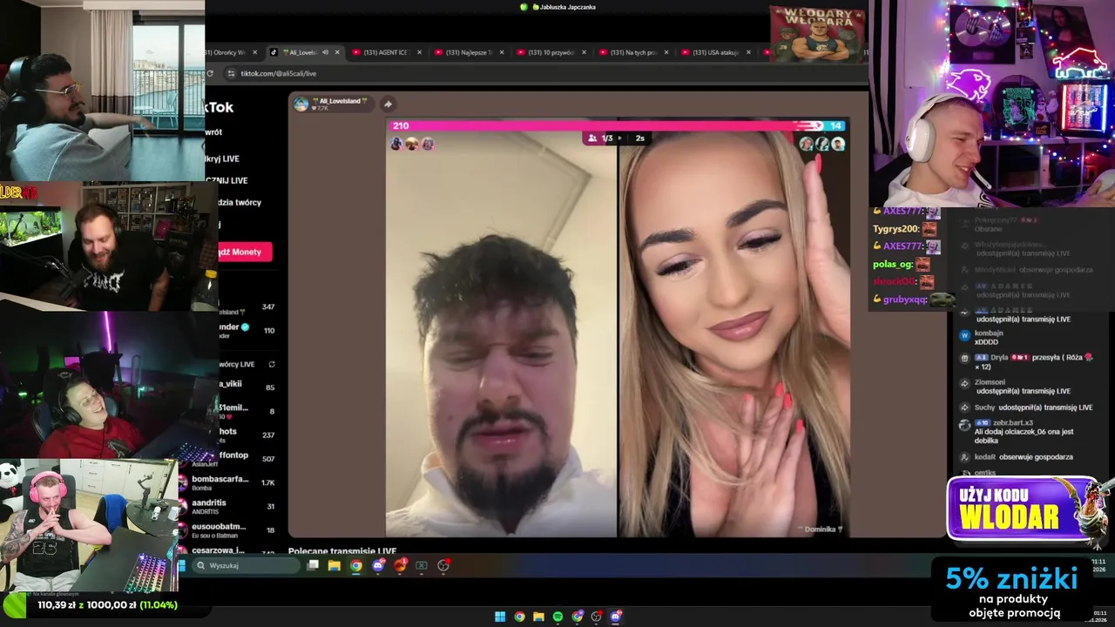Screen dimensions: 1115x627
Task: Close the AGENT ICE tab
Action: point(419,52)
